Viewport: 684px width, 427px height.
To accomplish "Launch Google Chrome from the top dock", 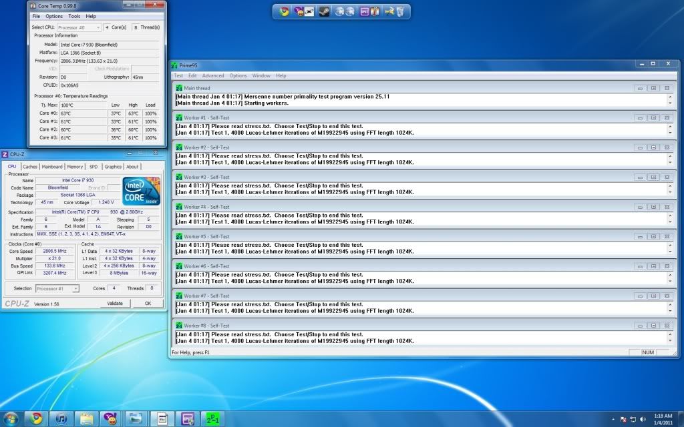I will point(285,12).
